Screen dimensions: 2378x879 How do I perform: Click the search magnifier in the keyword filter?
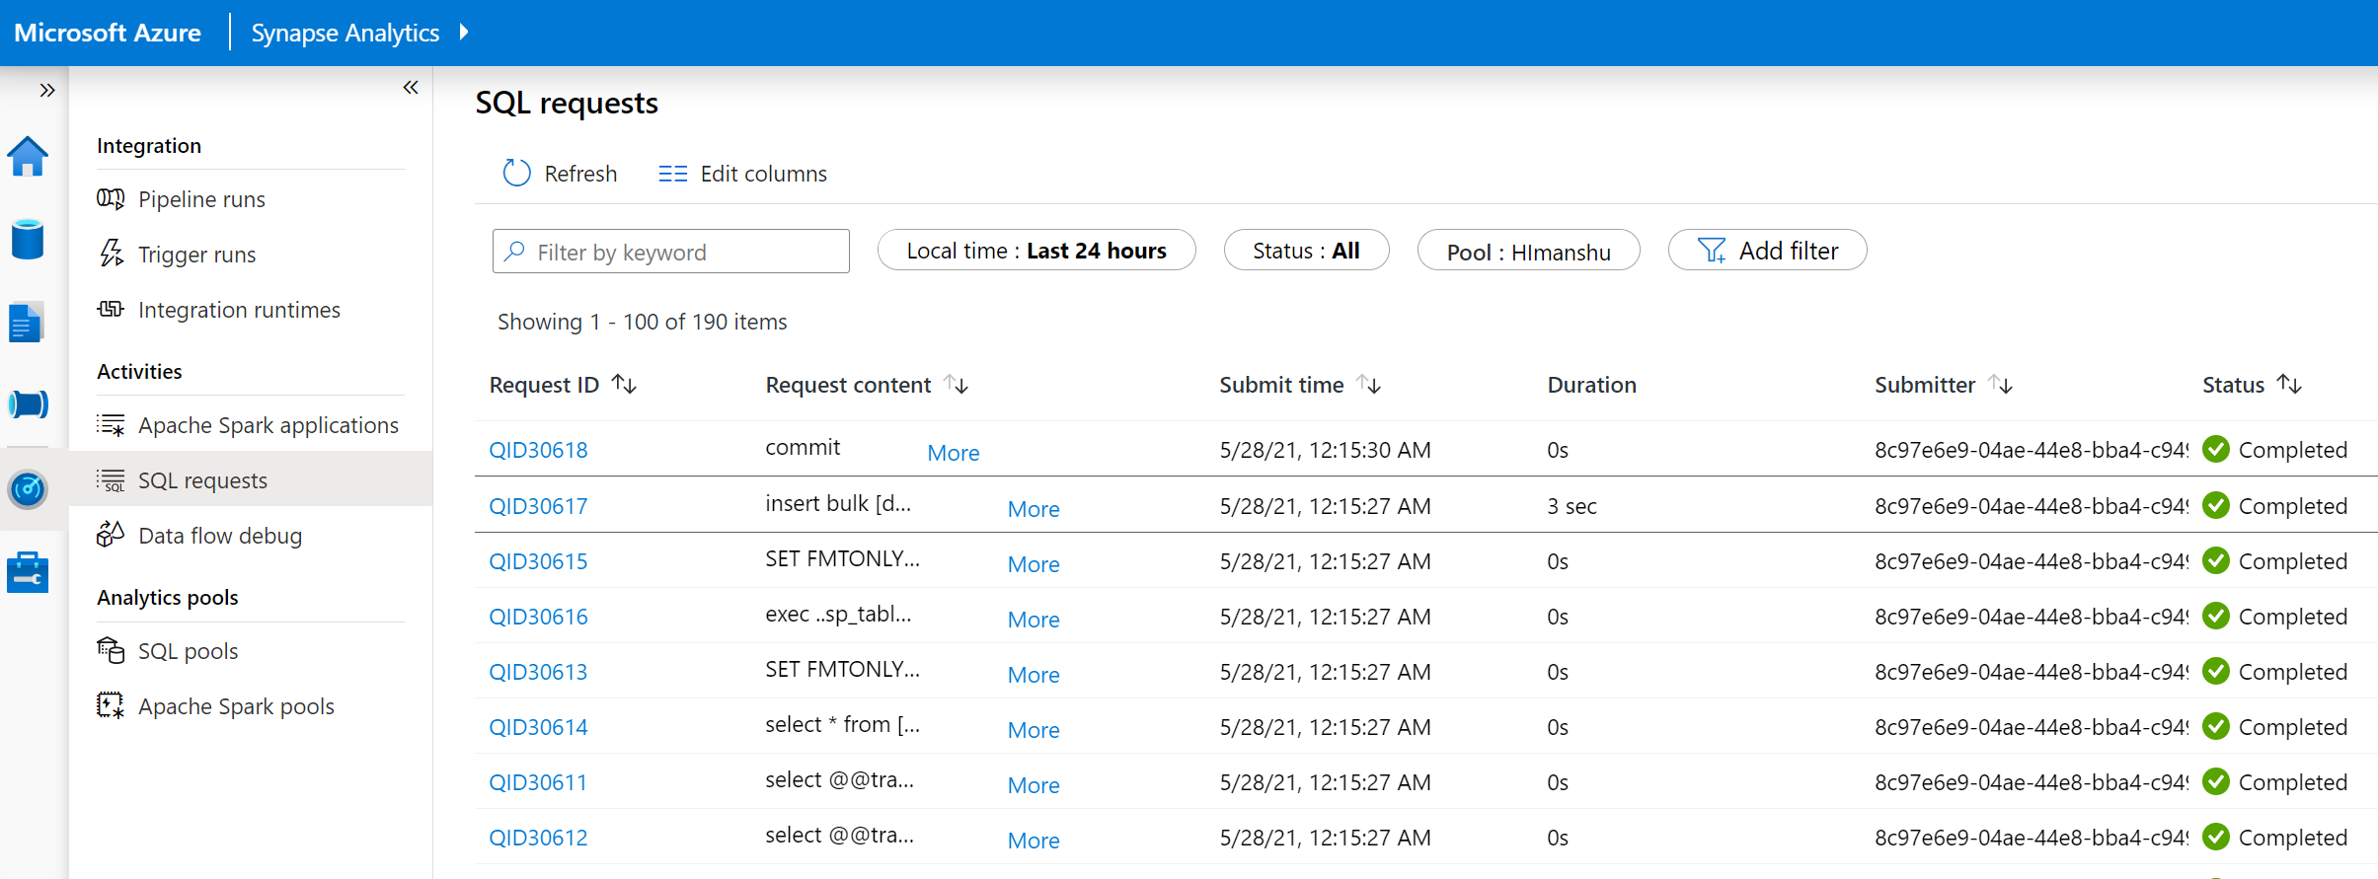514,251
